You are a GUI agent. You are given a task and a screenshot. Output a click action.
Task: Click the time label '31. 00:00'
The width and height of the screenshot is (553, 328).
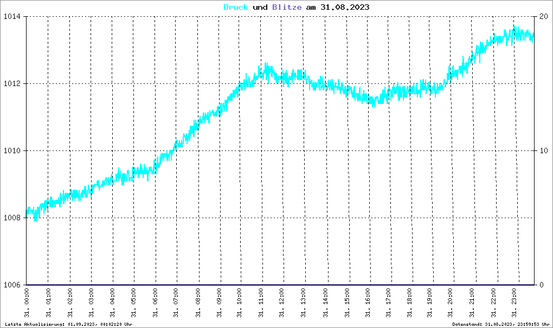27,303
